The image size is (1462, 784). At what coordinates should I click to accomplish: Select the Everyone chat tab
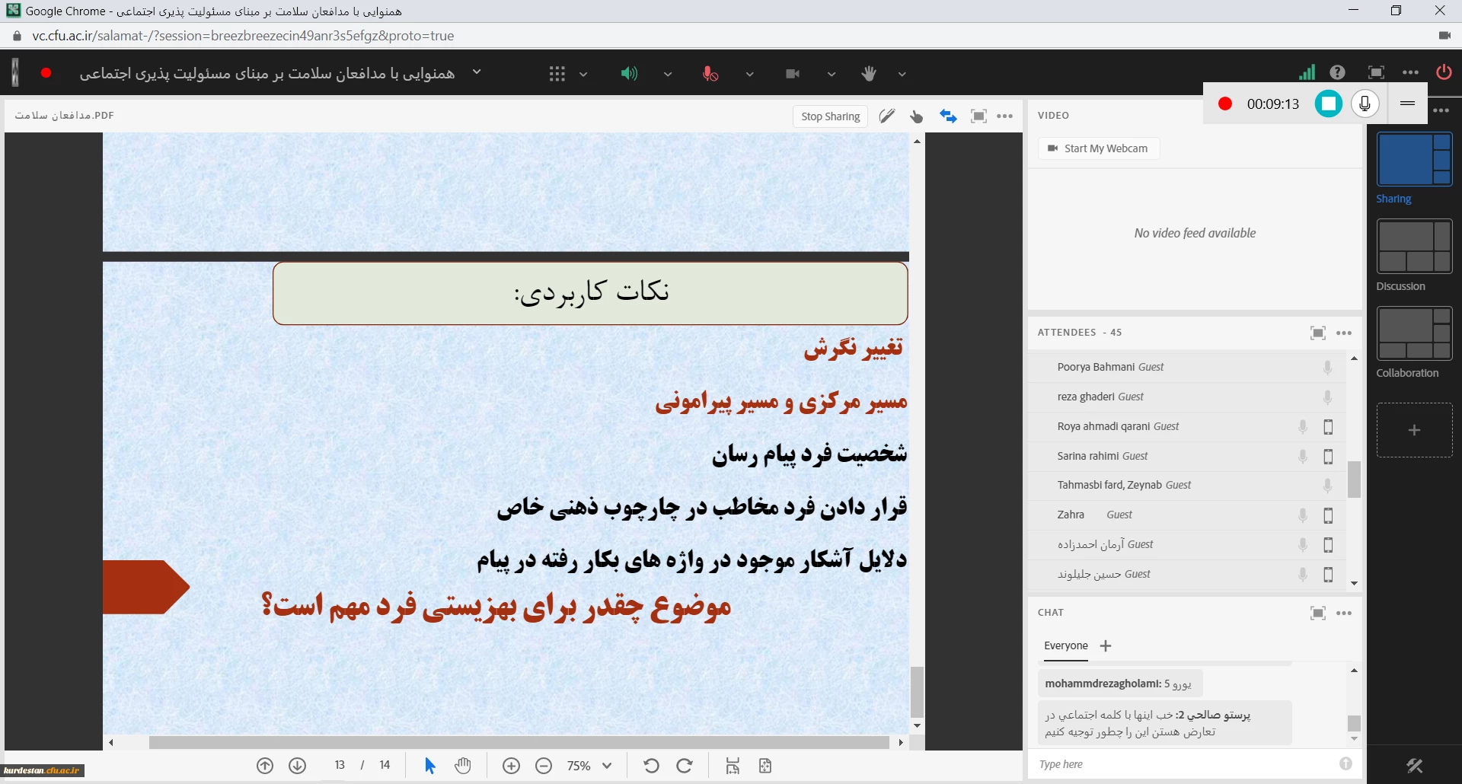[1065, 645]
